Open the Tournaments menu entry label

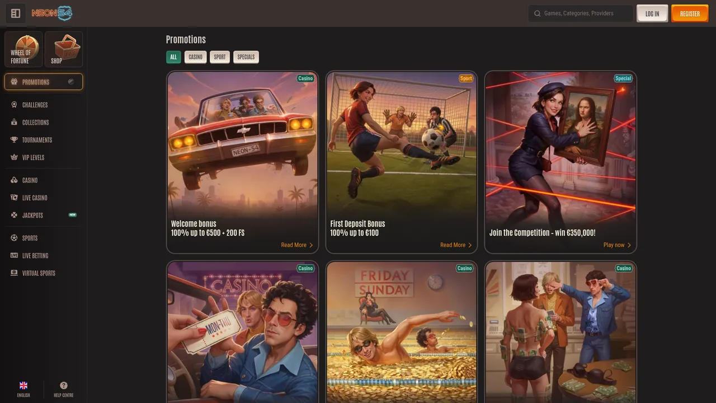[37, 140]
